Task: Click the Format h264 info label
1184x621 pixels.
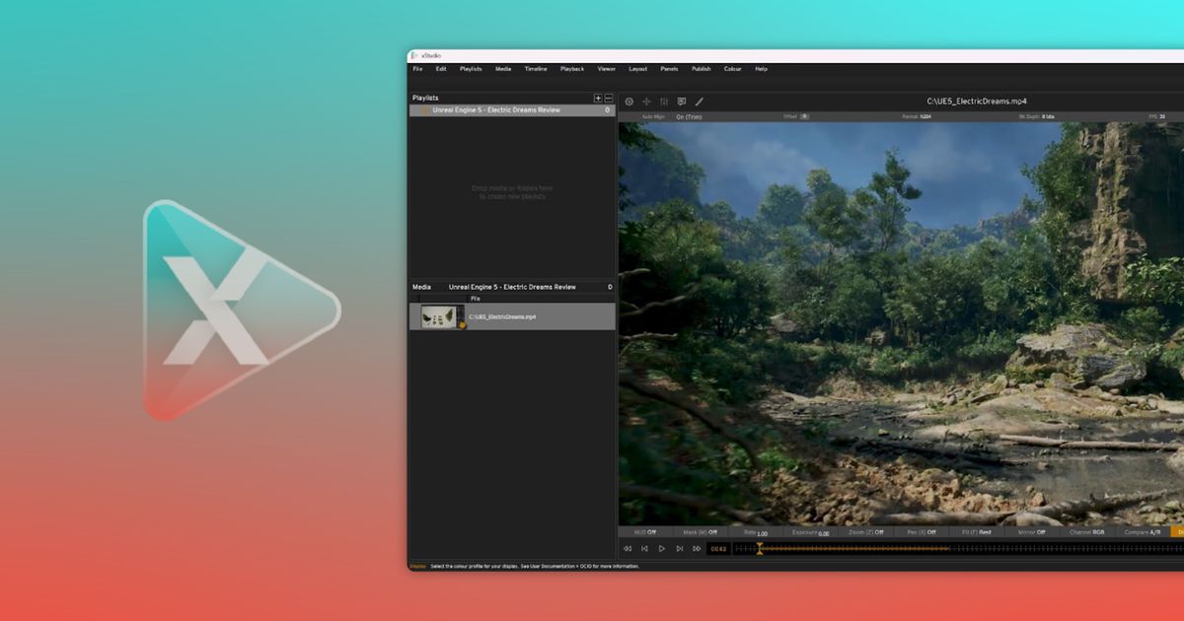Action: point(917,116)
